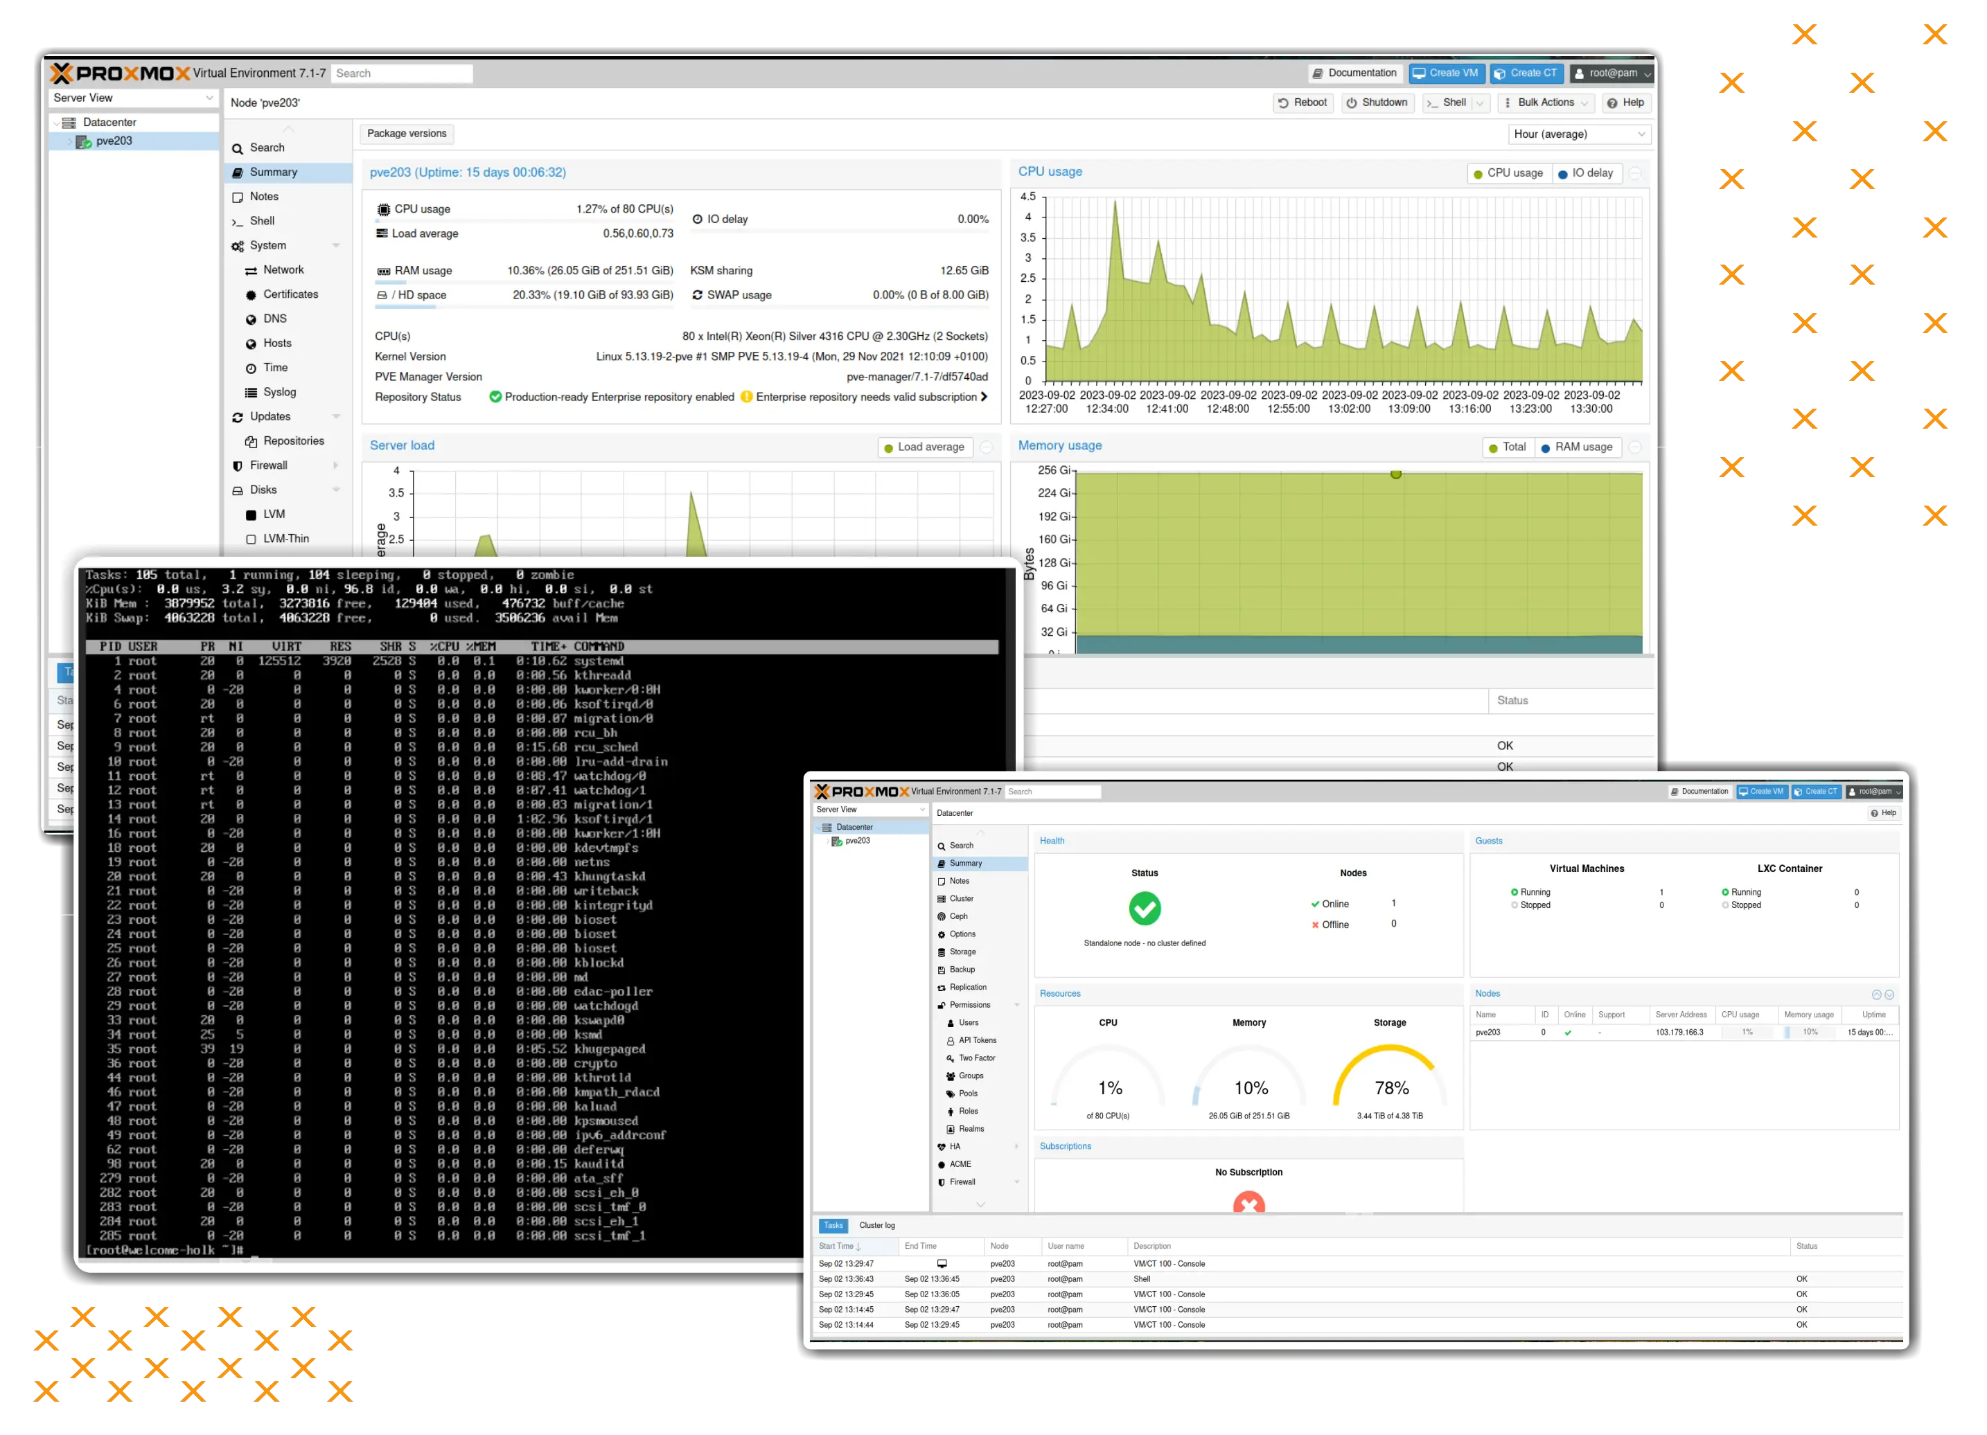Open Cluster in Datacenter side menu
This screenshot has width=1987, height=1435.
pos(961,899)
